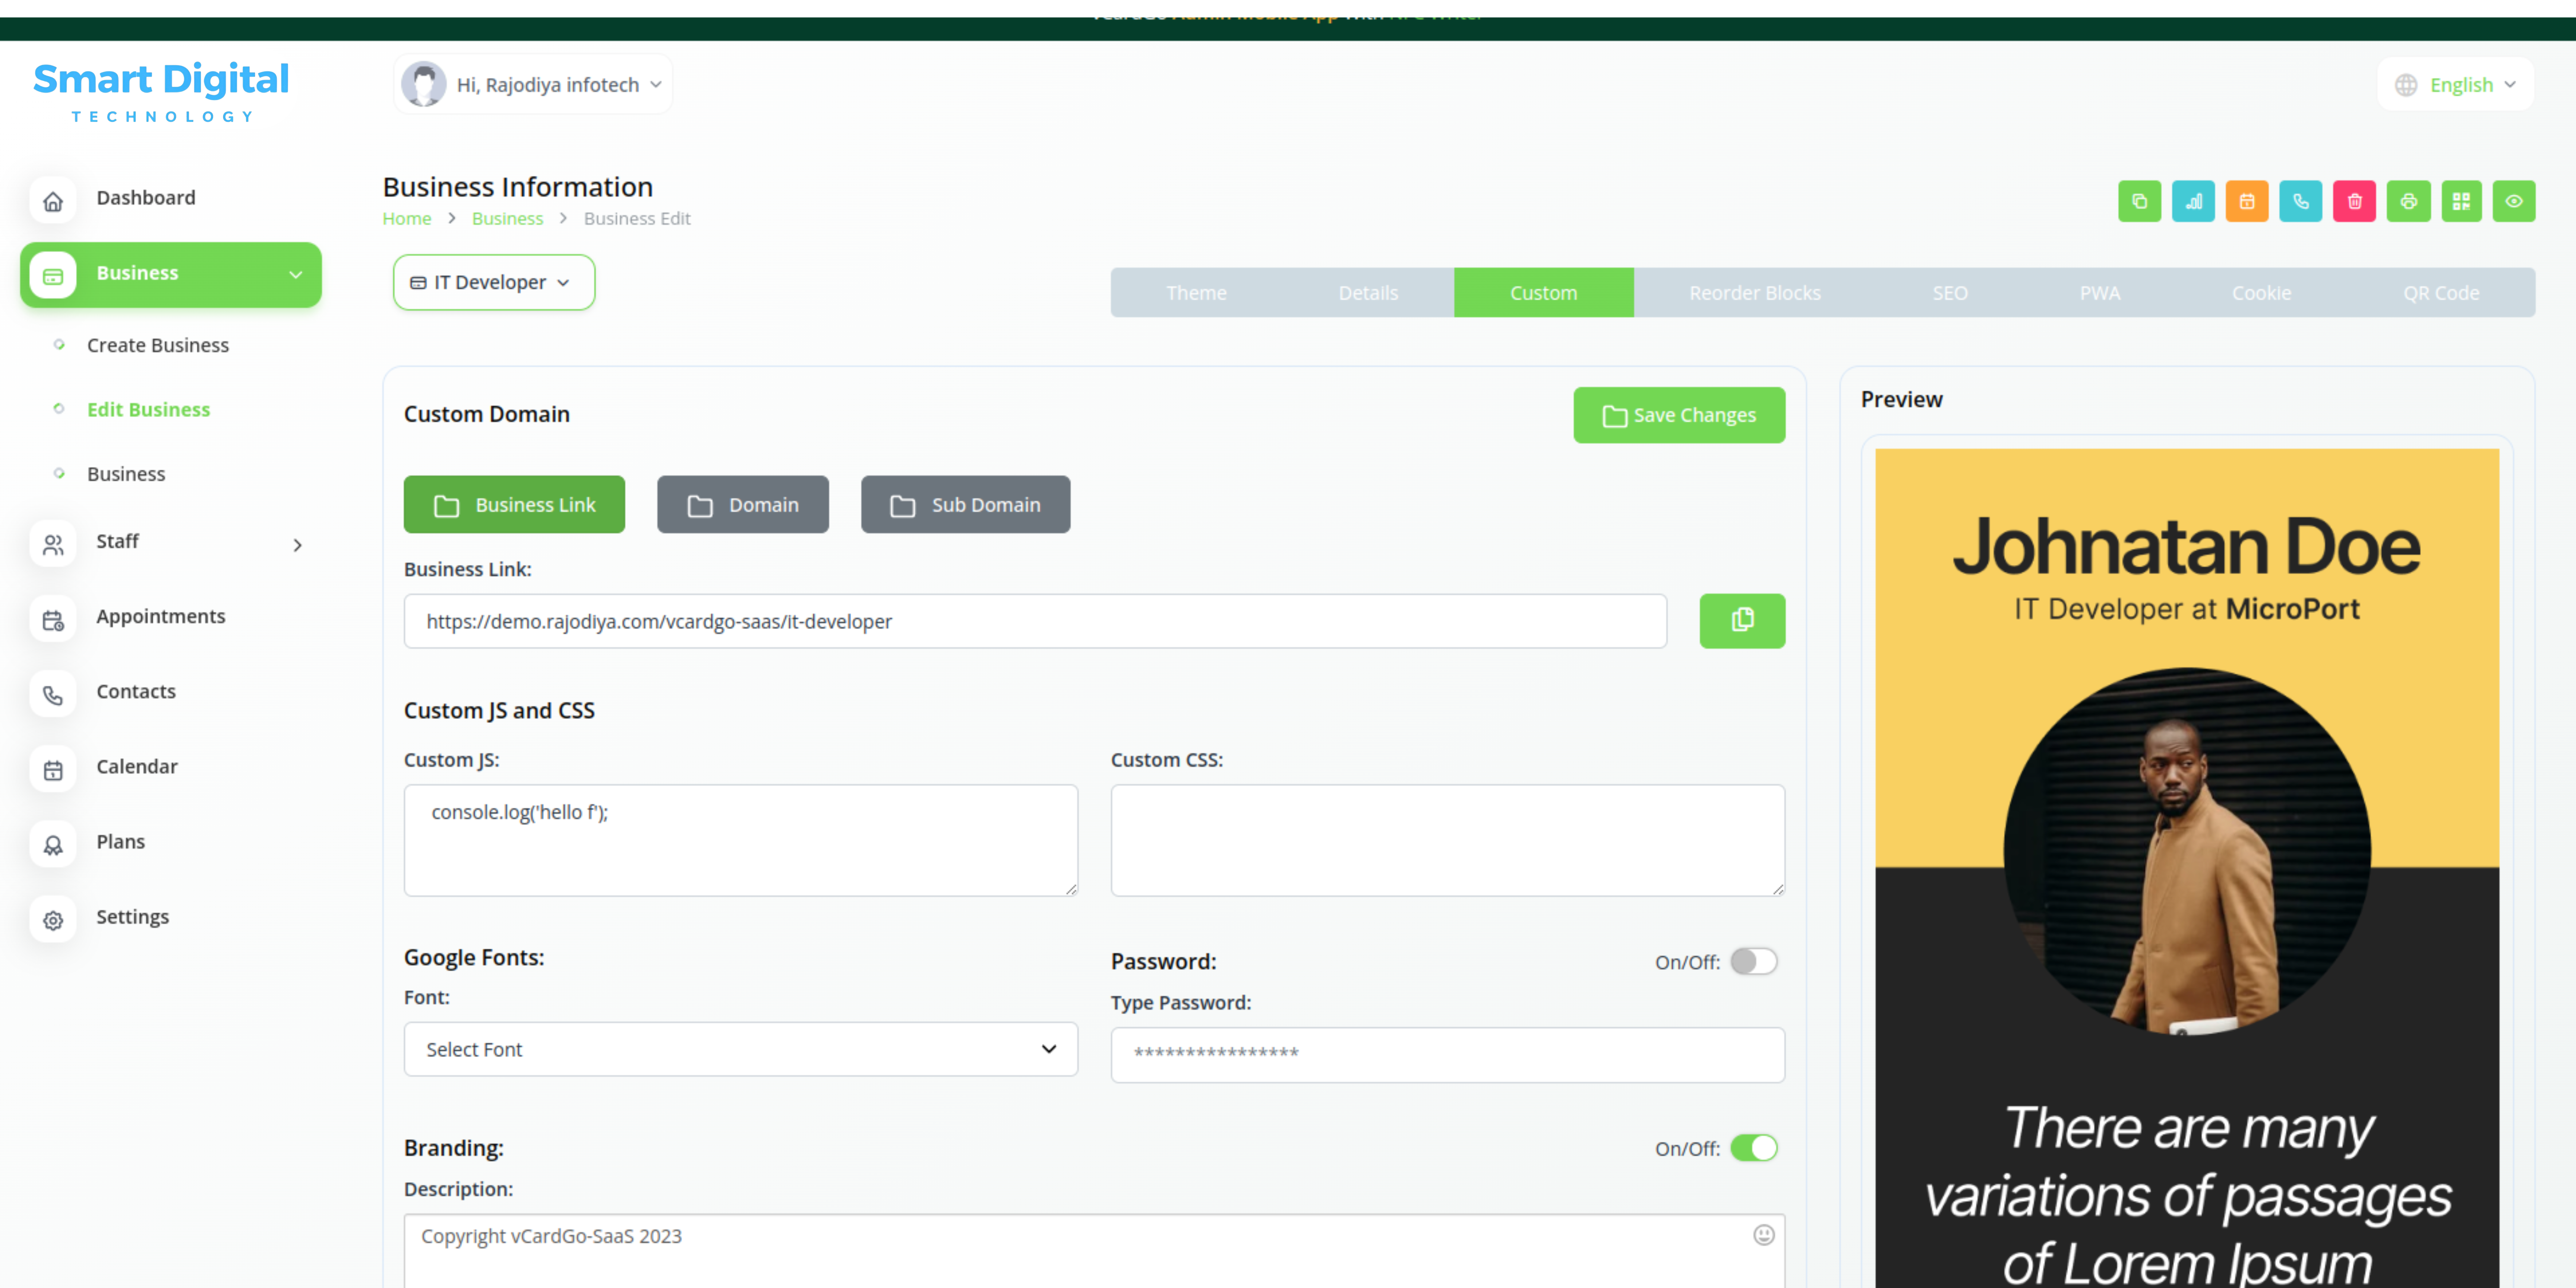This screenshot has height=1288, width=2576.
Task: Open the Business submenu item
Action: [x=126, y=474]
